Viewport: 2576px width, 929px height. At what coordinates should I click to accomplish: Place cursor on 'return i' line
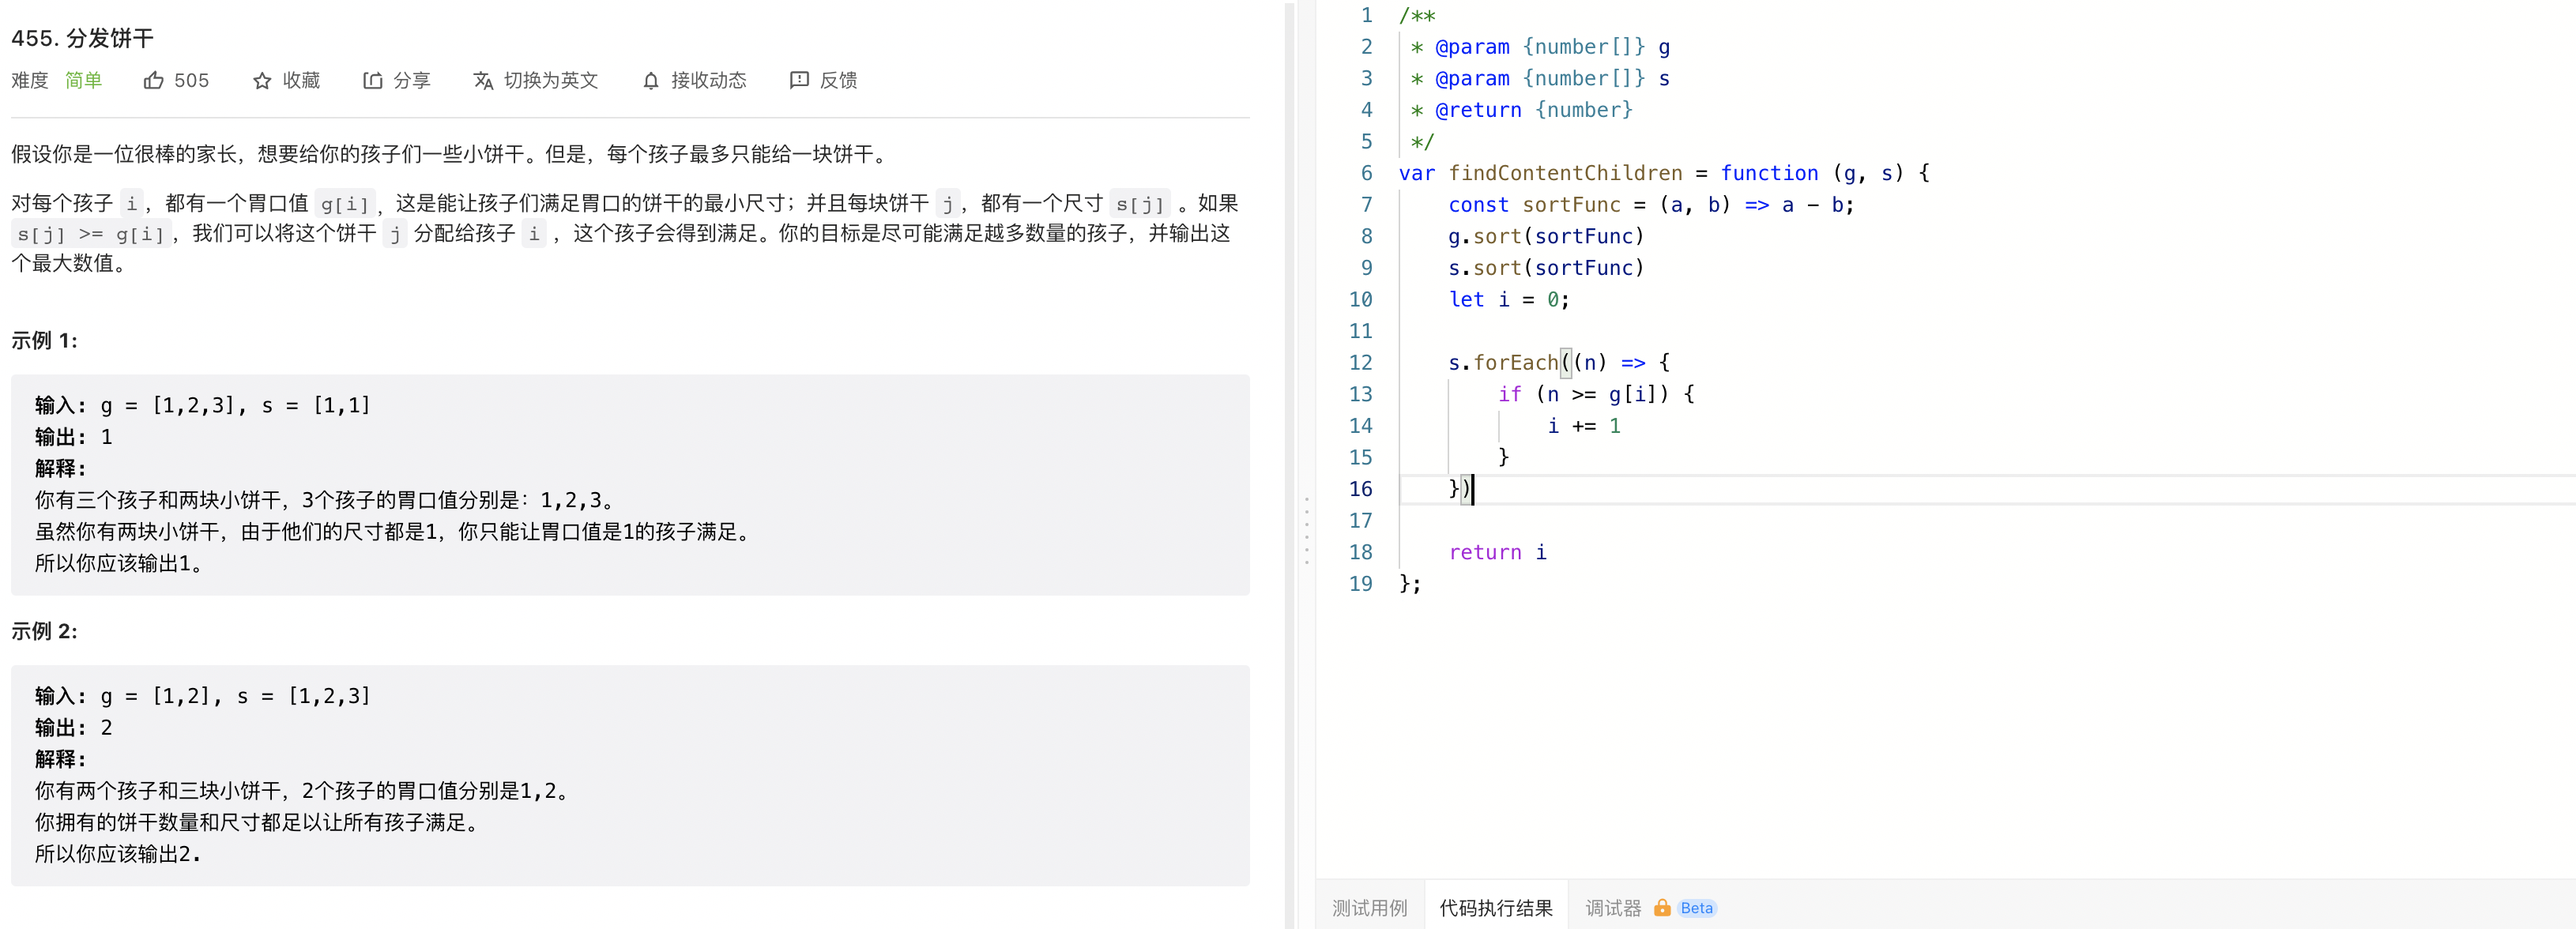click(x=1497, y=552)
